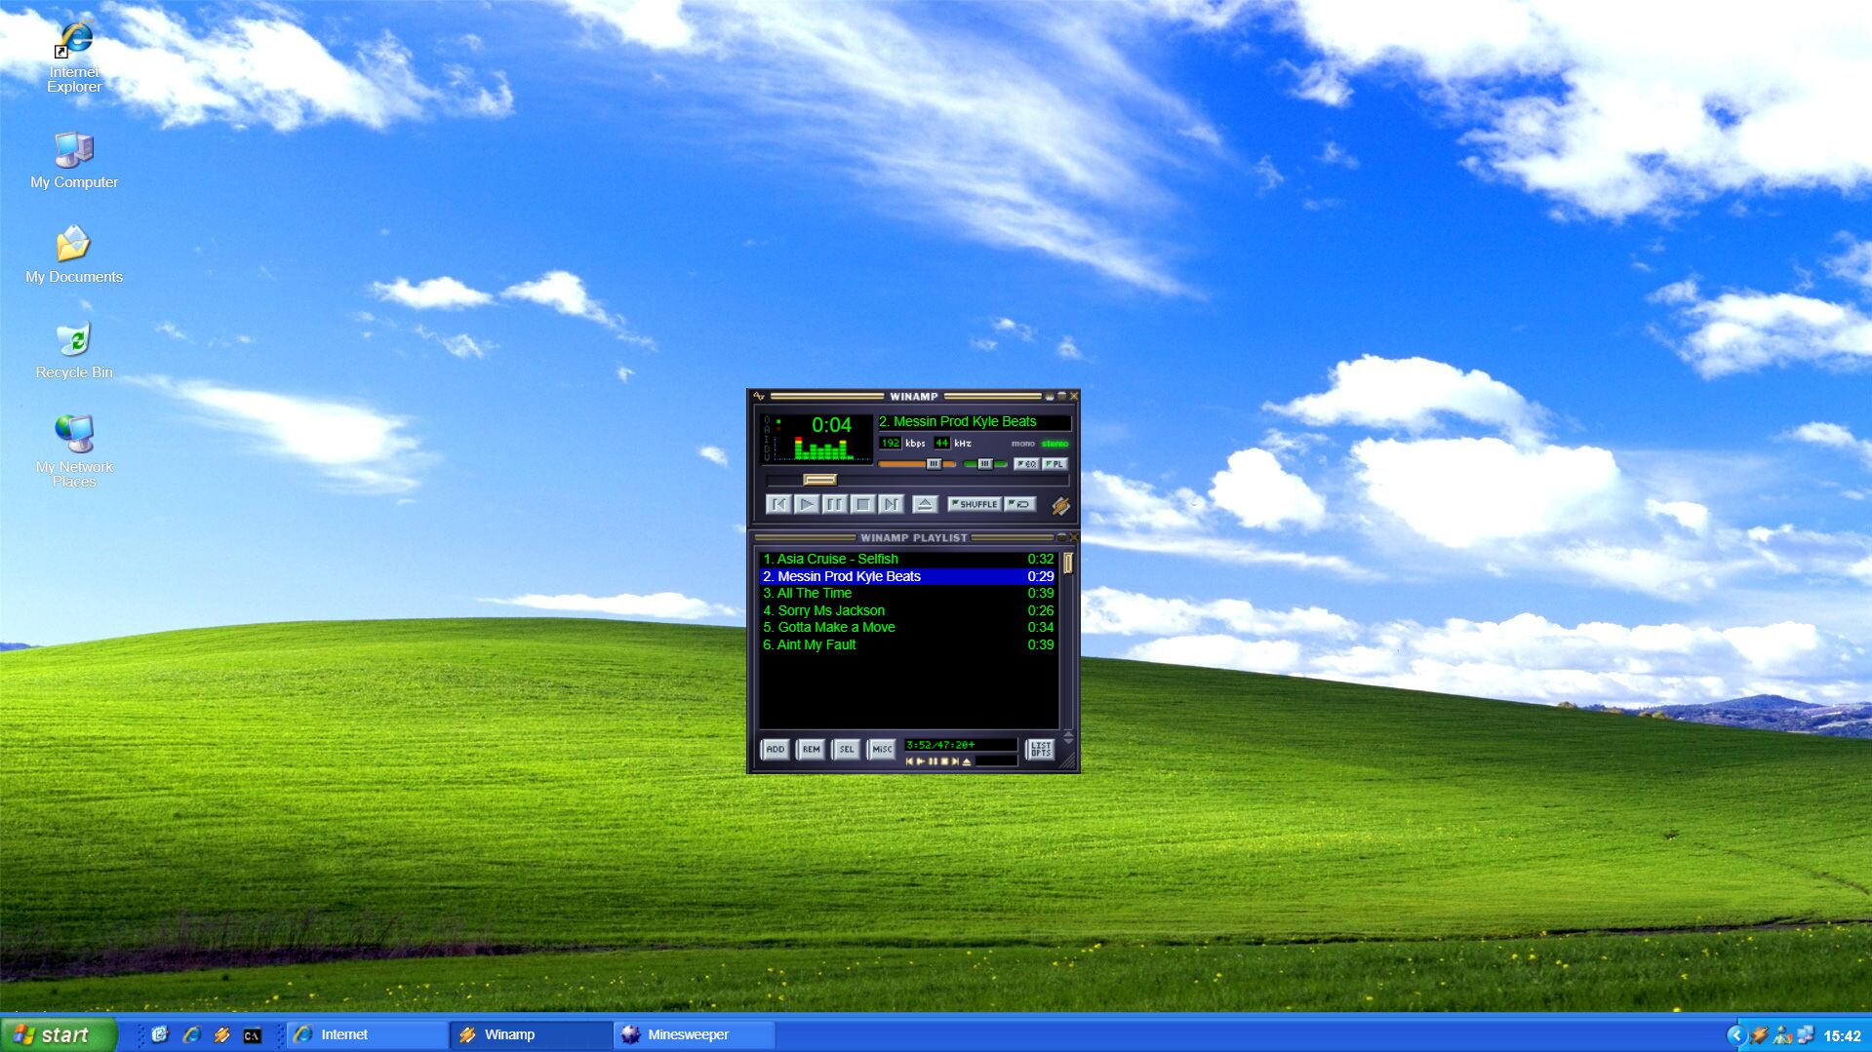This screenshot has width=1872, height=1052.
Task: Click the playlist scrollbar handle
Action: (1068, 563)
